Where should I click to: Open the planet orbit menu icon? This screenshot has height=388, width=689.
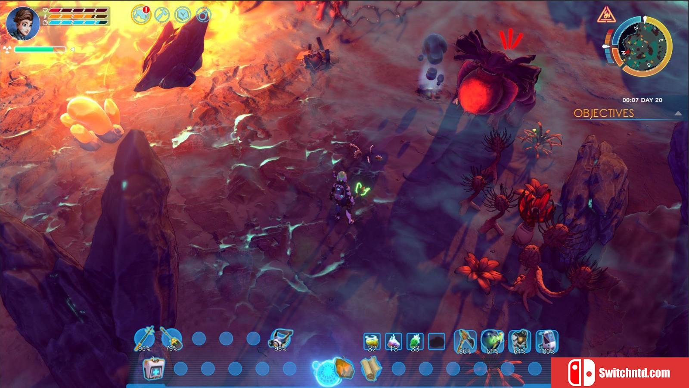pos(204,15)
